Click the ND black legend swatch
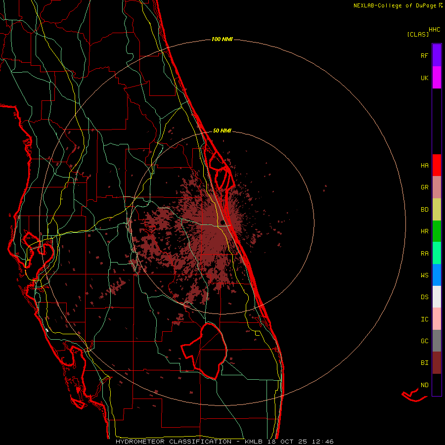445x445 pixels. (437, 385)
